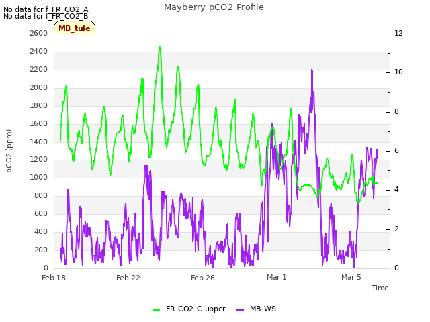The height and width of the screenshot is (322, 430).
Task: Click the green FR_CO2_C-upper legend swatch
Action: 156,310
